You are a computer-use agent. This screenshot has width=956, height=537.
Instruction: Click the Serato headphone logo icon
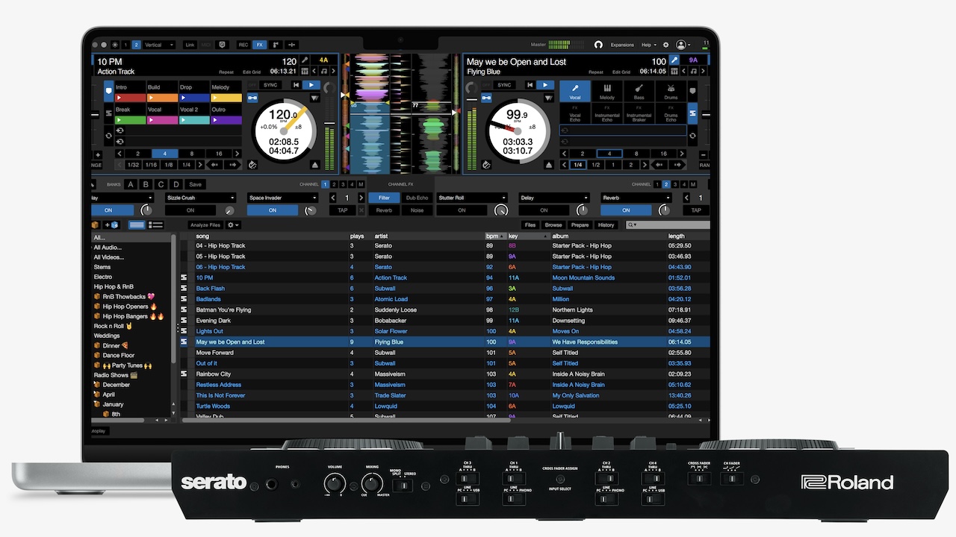598,45
